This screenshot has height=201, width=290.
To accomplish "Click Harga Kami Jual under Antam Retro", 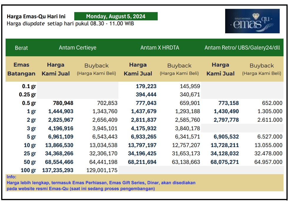I will click(x=220, y=69).
